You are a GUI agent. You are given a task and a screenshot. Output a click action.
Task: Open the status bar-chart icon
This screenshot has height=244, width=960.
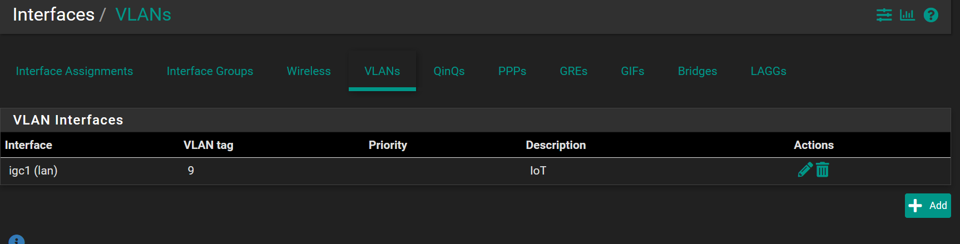[907, 15]
